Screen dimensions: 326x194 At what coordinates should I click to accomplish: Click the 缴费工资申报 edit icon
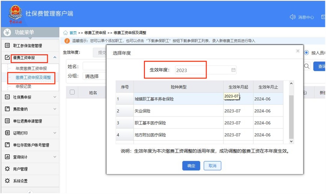point(7,58)
